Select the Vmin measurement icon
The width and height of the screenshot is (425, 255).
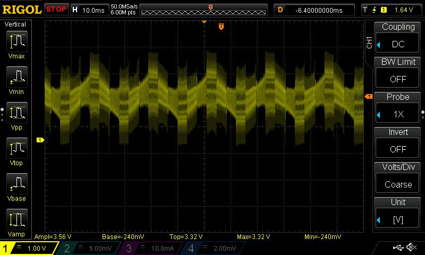pyautogui.click(x=17, y=77)
